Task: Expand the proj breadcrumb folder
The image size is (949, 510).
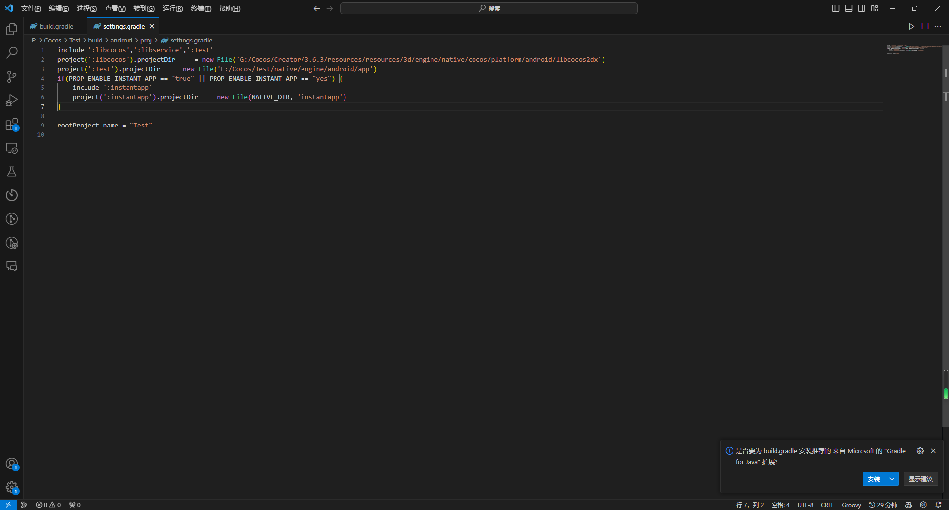Action: point(146,40)
